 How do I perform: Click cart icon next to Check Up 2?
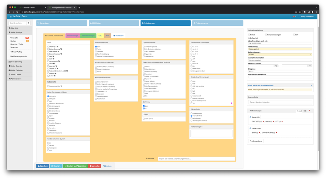click(x=58, y=47)
